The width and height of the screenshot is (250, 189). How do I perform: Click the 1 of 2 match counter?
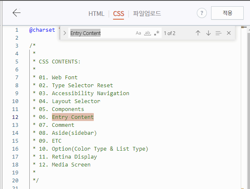click(x=170, y=33)
